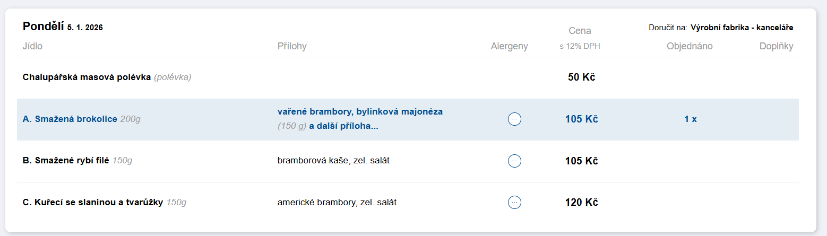Click side dish bramborová kaše, zel. salát
The width and height of the screenshot is (827, 236).
tap(333, 160)
